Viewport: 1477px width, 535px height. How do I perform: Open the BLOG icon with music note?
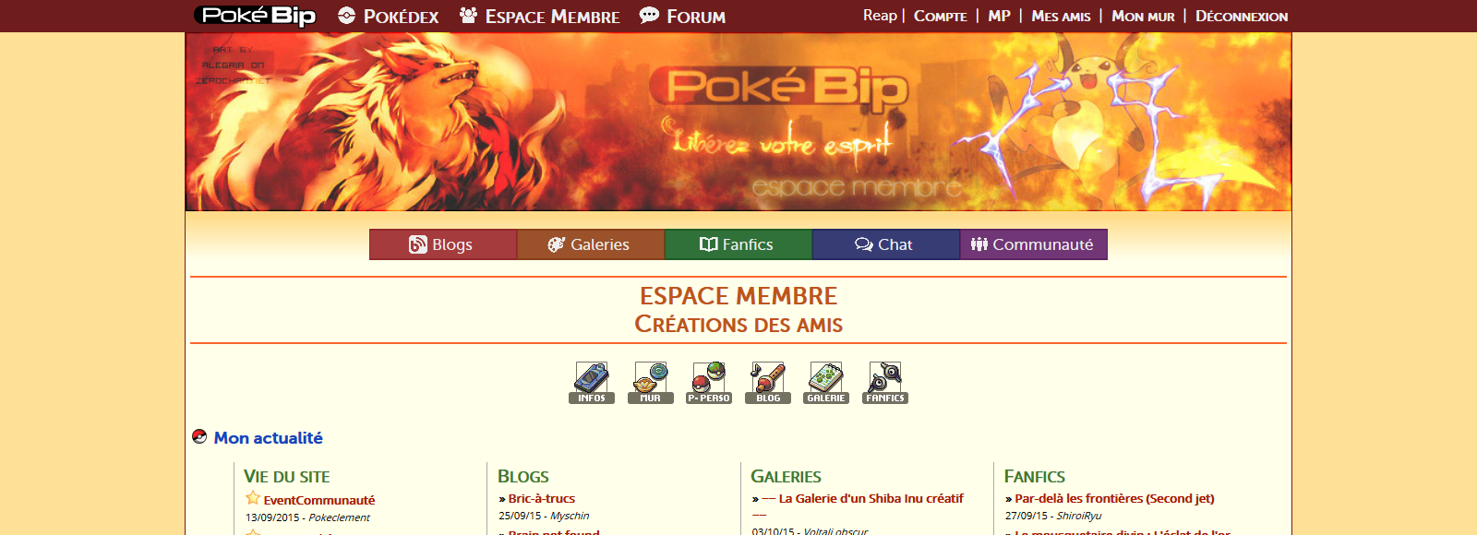coord(768,383)
